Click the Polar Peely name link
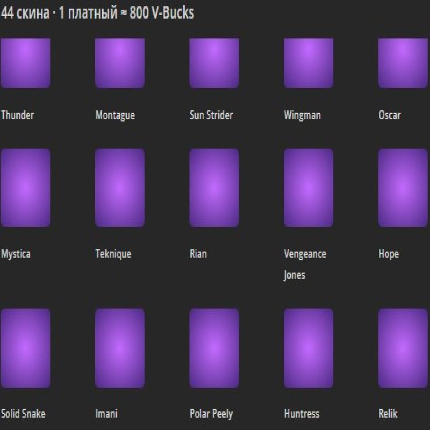Screen dimensions: 430x430 [x=210, y=414]
